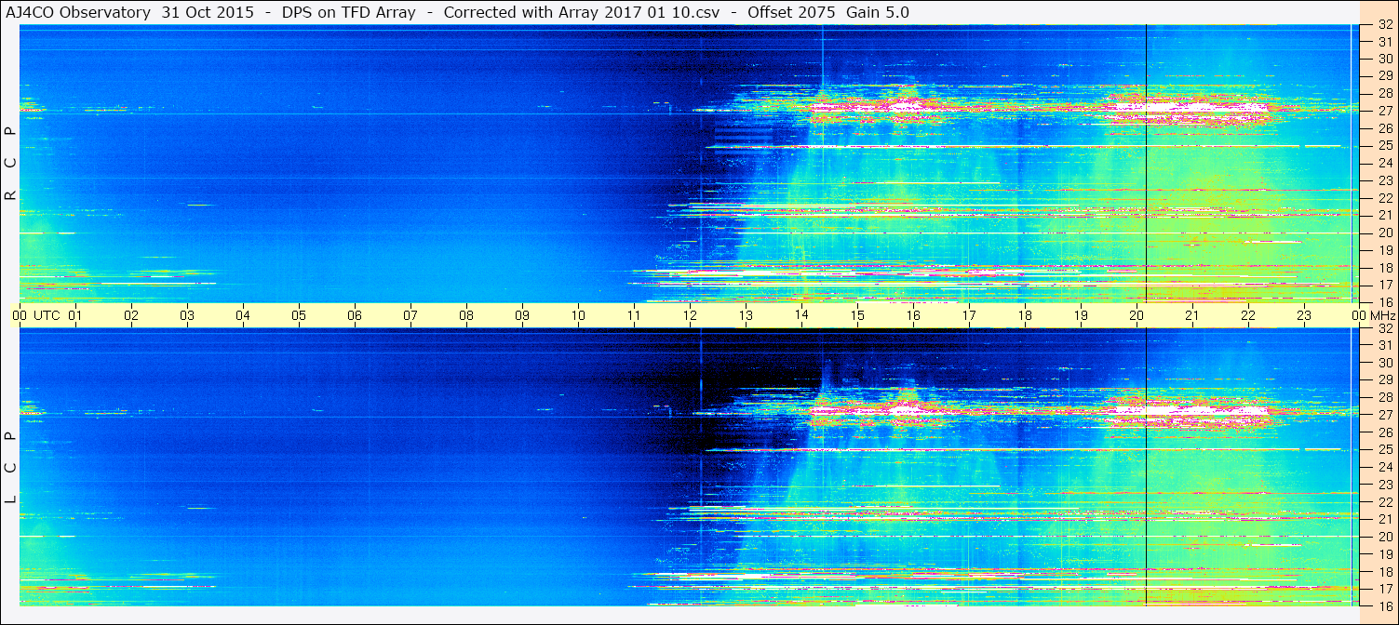Viewport: 1399px width, 625px height.
Task: Click the 27 MHz tick label in LCP panel
Action: pyautogui.click(x=1384, y=415)
